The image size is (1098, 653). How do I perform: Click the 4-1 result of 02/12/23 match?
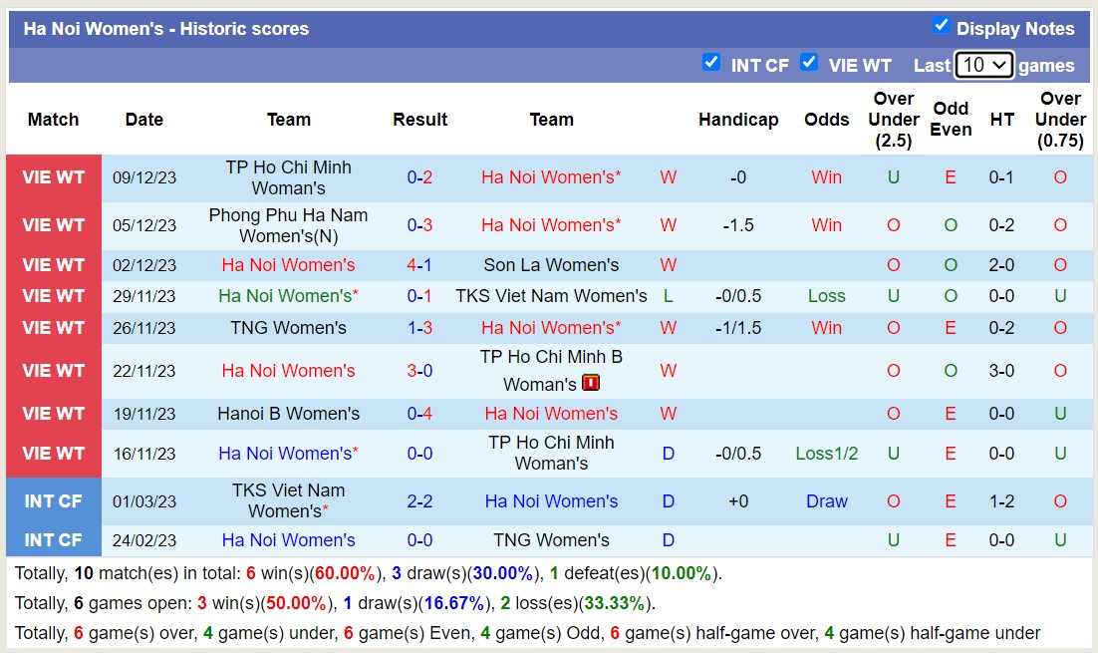coord(419,264)
